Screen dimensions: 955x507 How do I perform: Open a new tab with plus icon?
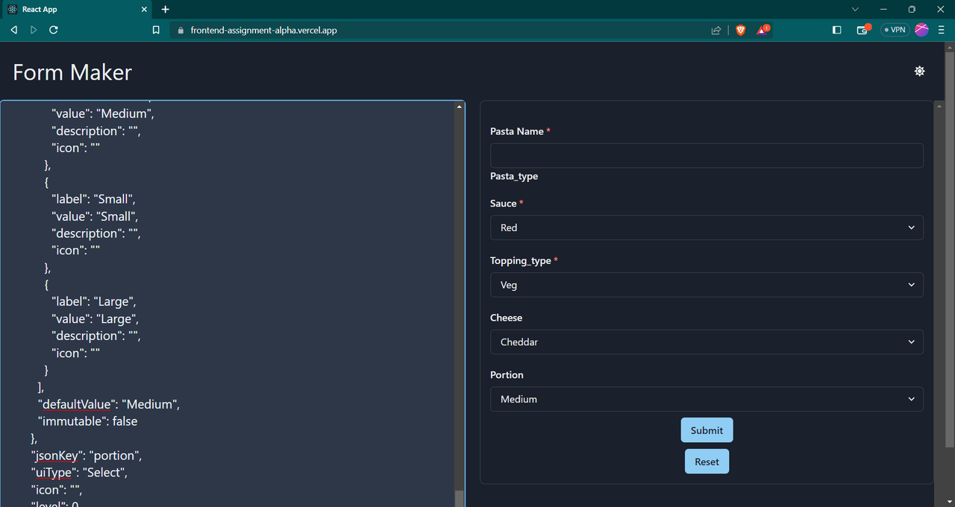point(166,10)
